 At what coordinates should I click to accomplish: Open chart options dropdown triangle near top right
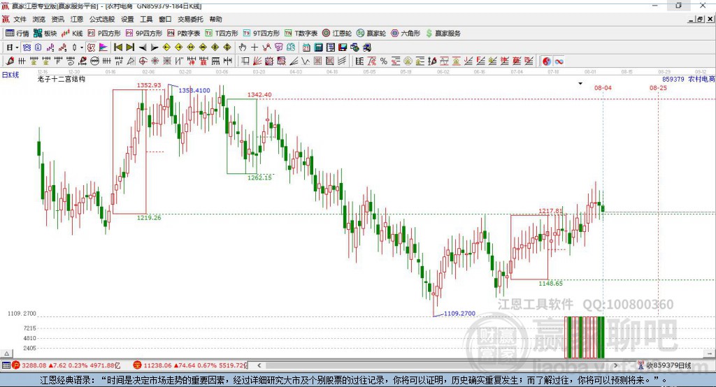pyautogui.click(x=580, y=84)
